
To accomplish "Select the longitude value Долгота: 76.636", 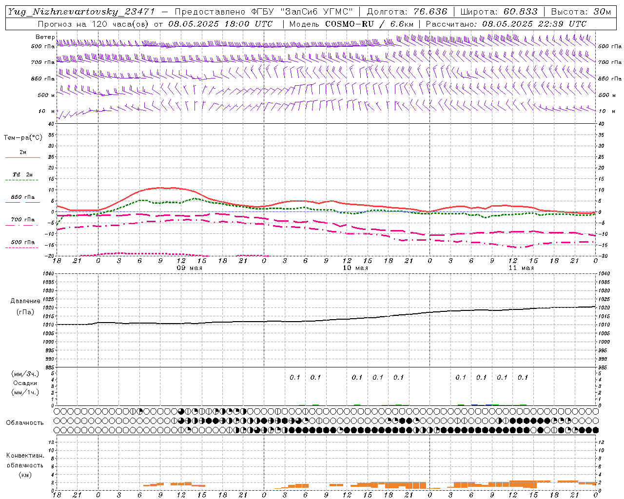I will (x=407, y=12).
